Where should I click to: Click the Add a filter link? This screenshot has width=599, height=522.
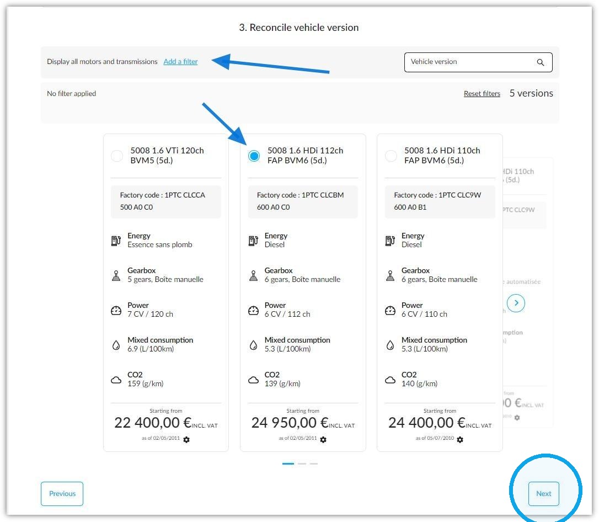tap(180, 61)
